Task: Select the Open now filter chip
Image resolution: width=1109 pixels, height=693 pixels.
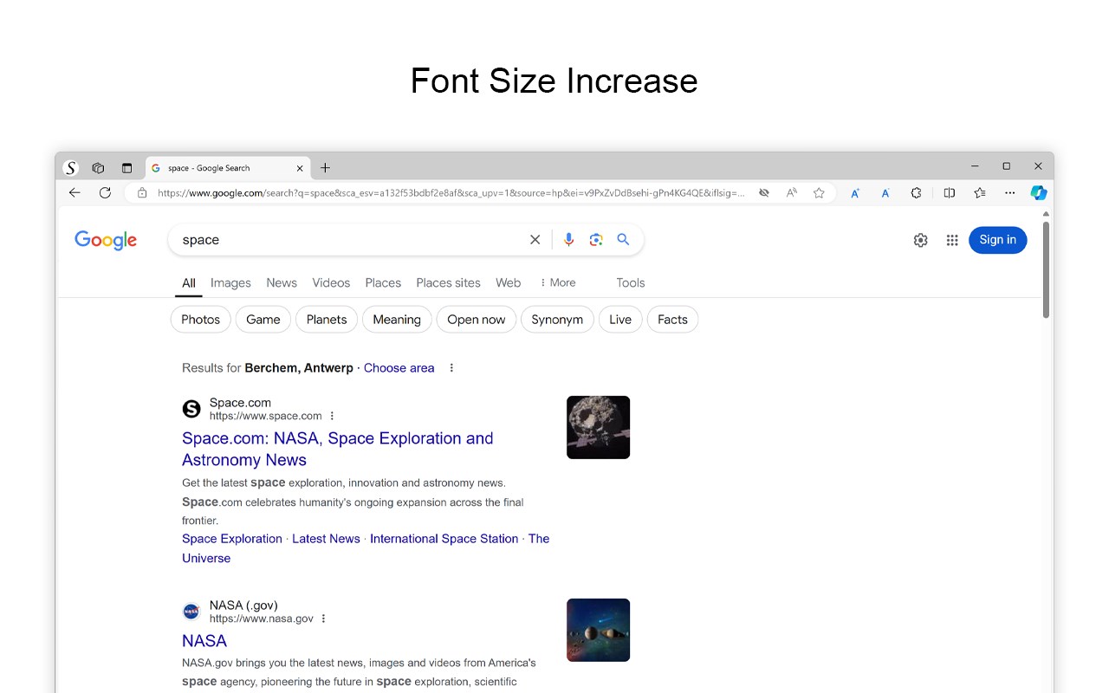Action: point(477,320)
